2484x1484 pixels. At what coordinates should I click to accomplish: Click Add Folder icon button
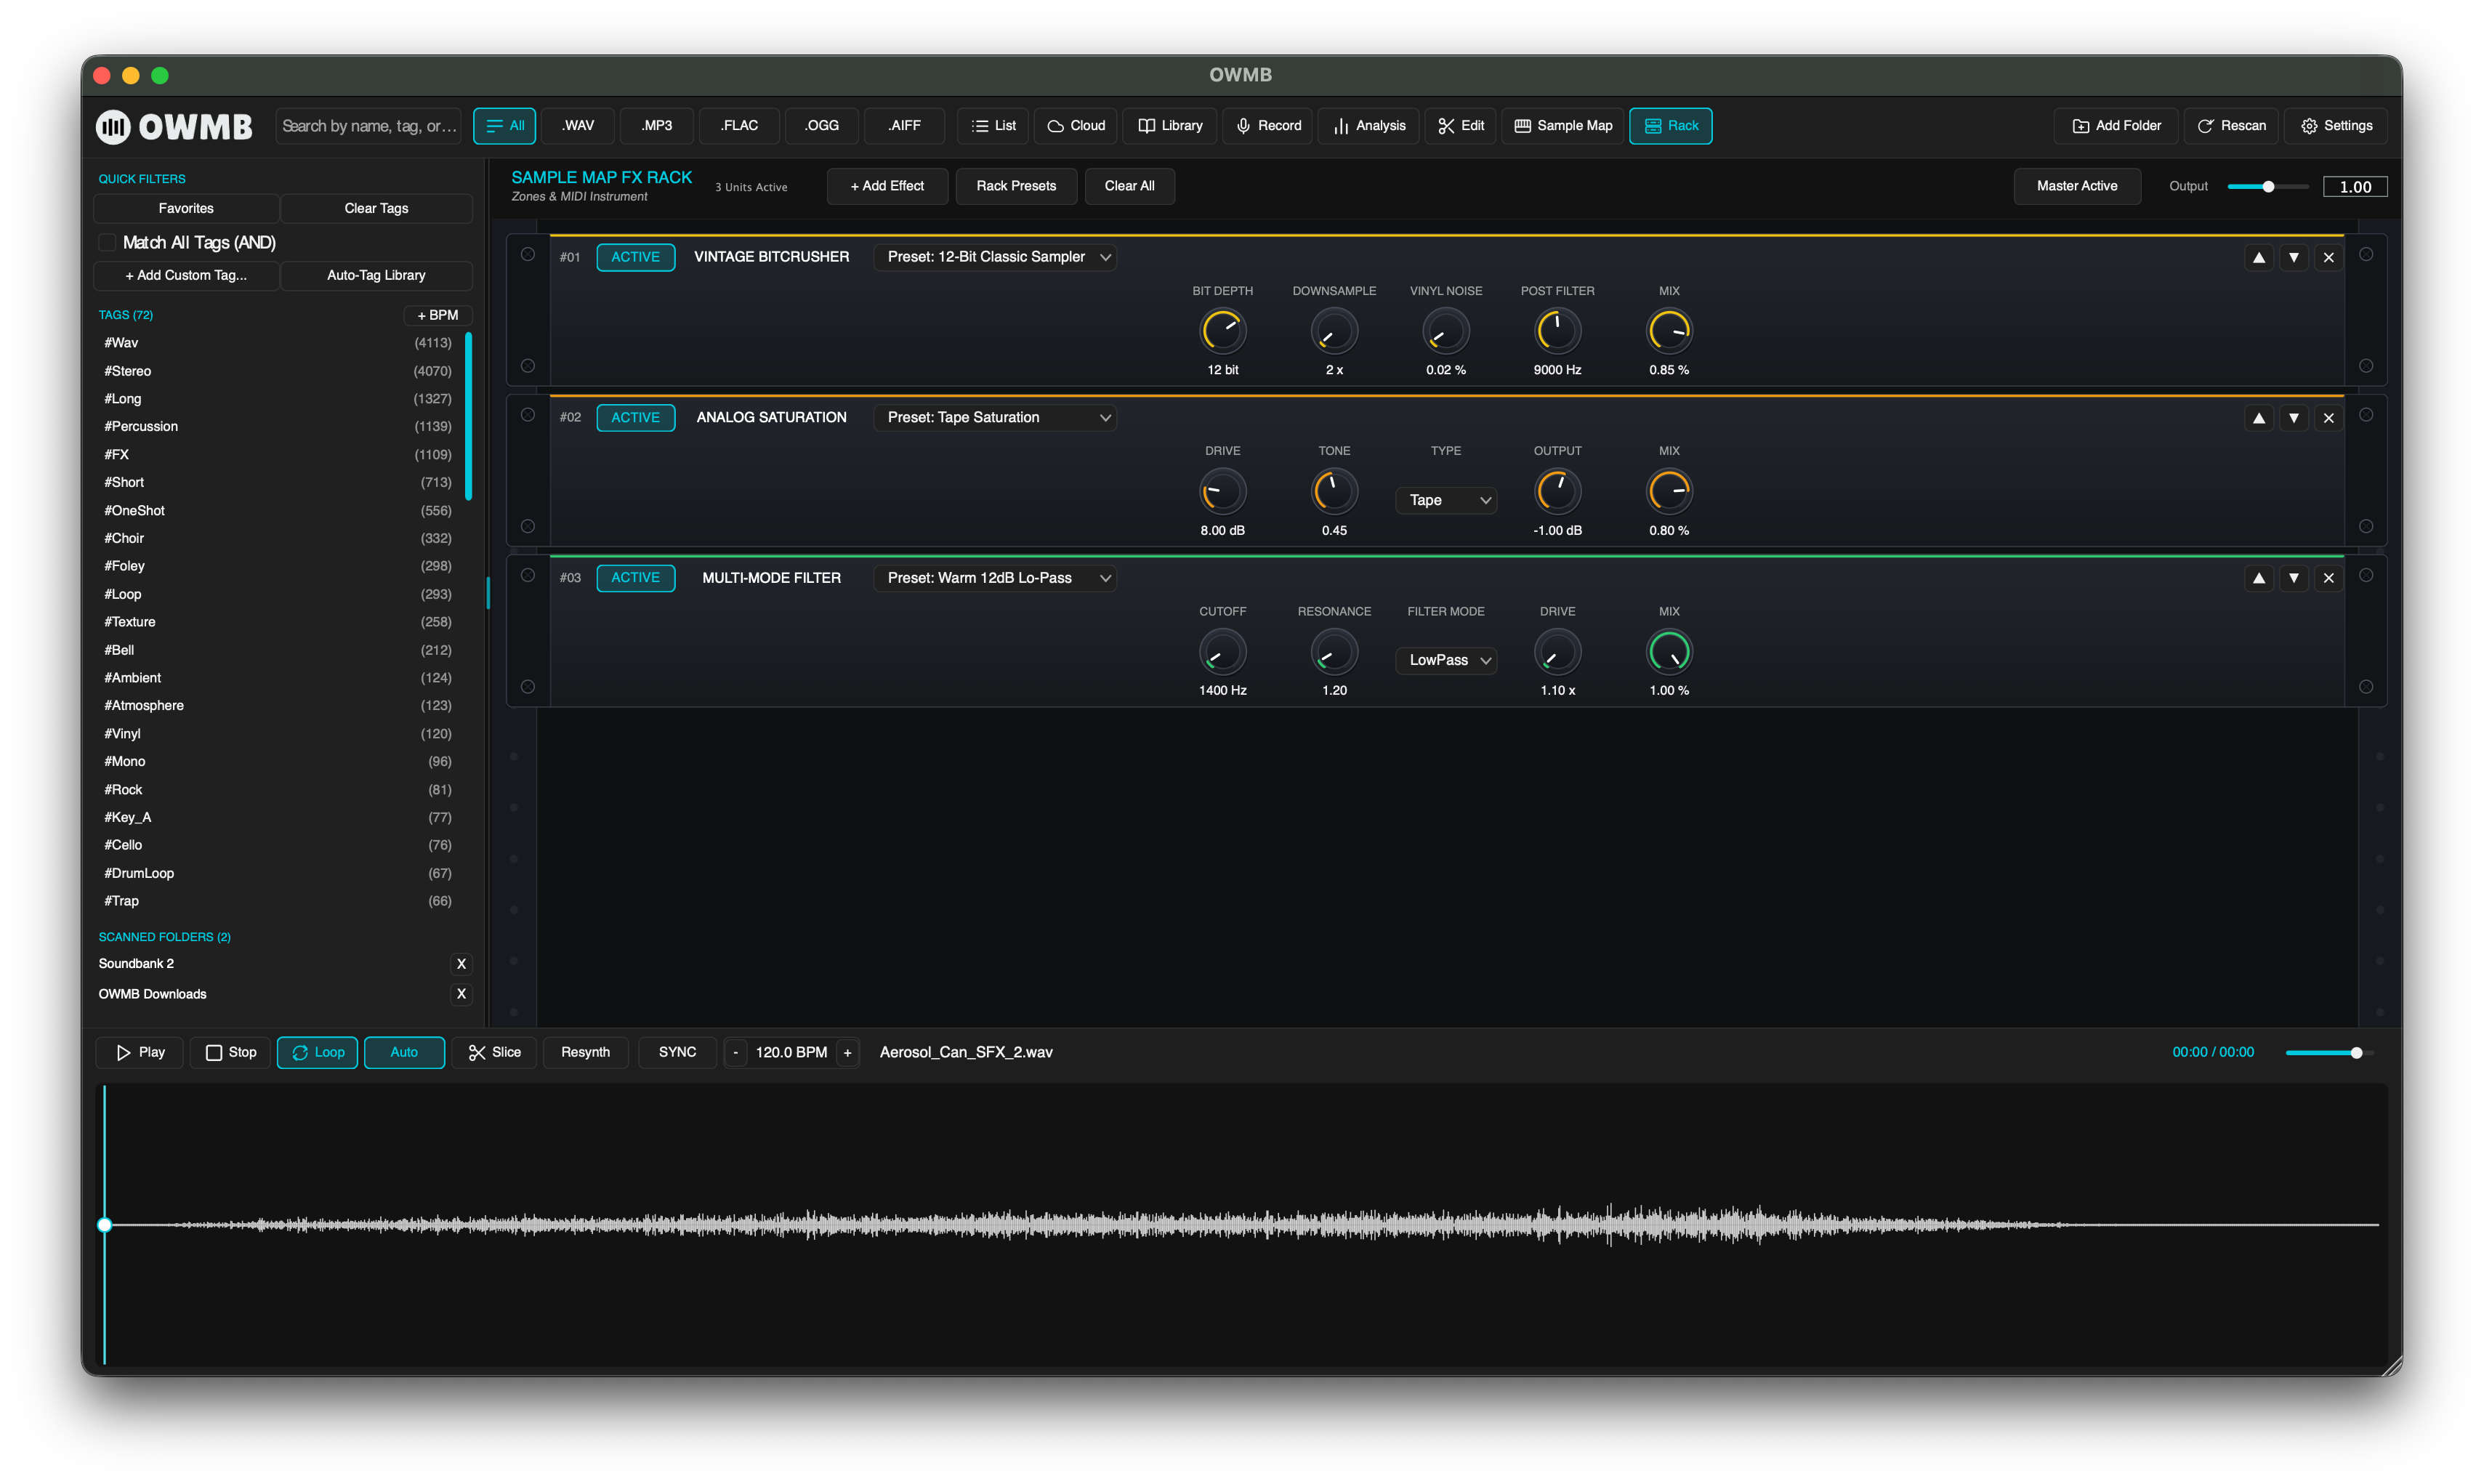(2116, 126)
